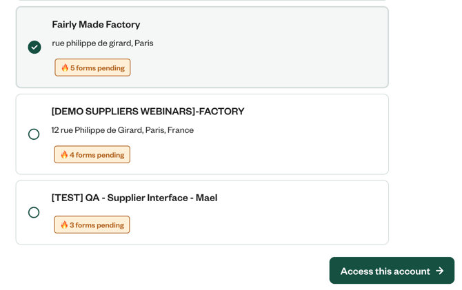Click the fire icon on 5 forms pending
Viewport: 462px width, 290px height.
coord(65,68)
